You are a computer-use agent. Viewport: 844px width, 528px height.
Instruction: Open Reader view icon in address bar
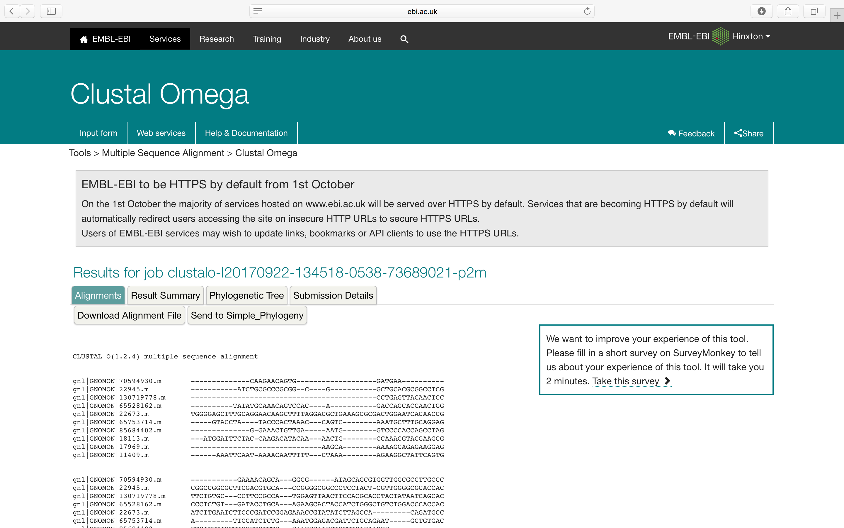coord(258,11)
